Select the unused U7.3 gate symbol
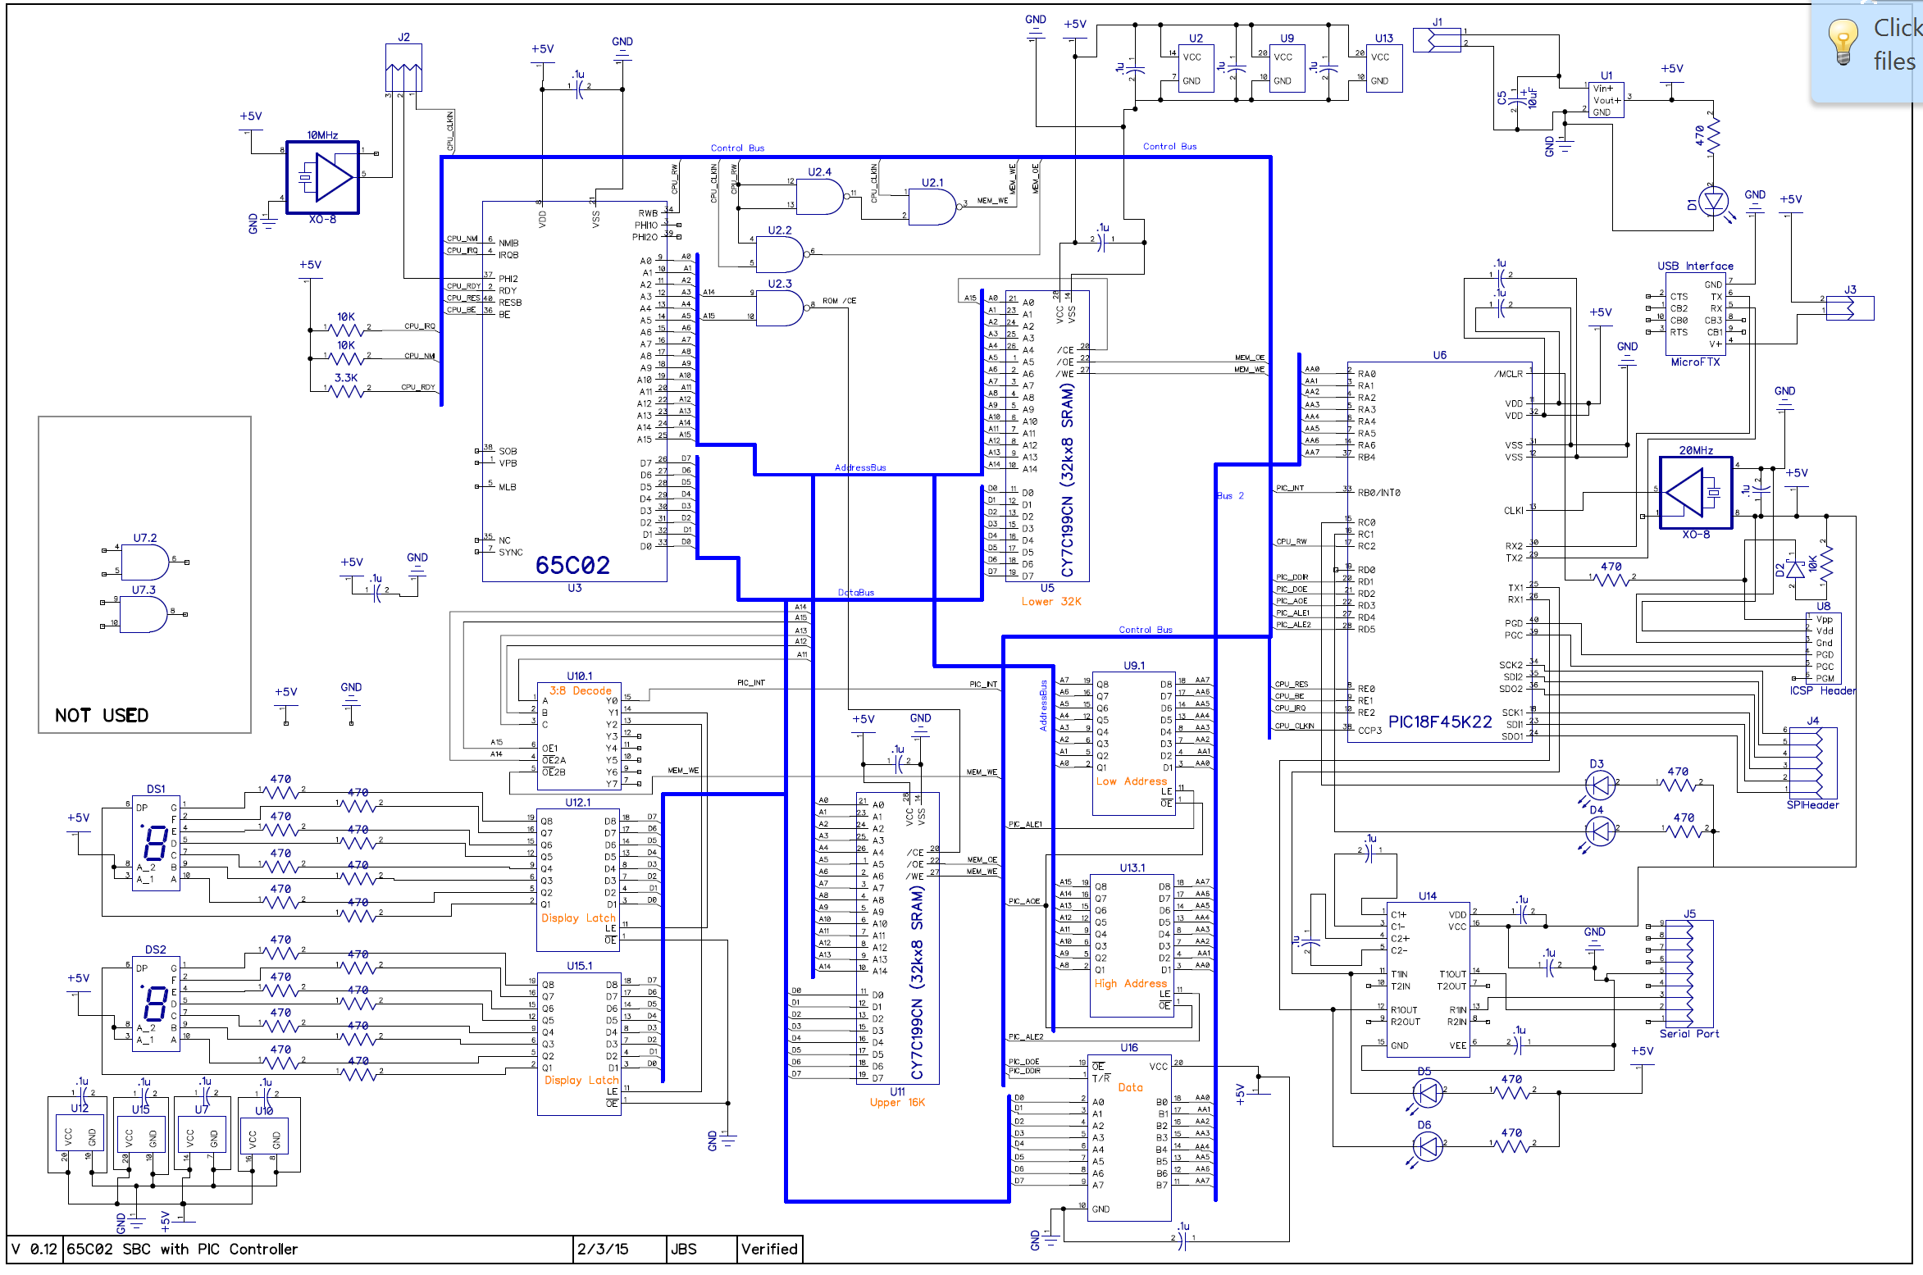 [144, 614]
